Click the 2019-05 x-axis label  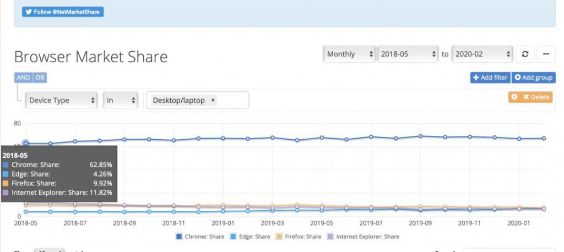pyautogui.click(x=322, y=223)
